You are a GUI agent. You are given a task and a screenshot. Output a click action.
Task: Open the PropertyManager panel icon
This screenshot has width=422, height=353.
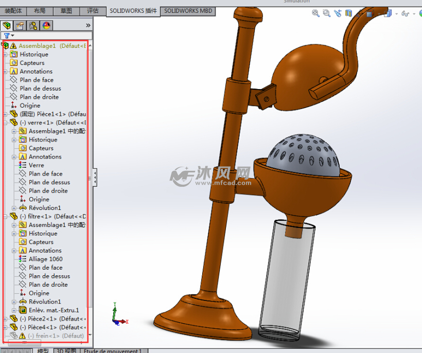20,25
